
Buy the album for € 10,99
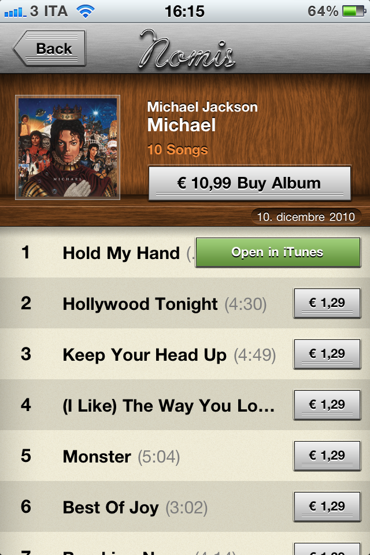(x=250, y=183)
